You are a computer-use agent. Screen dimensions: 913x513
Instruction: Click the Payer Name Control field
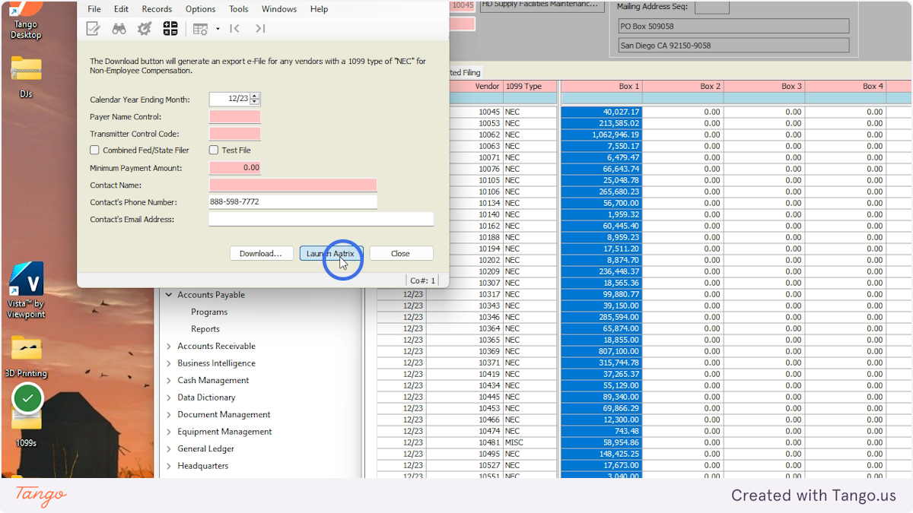[x=235, y=116]
